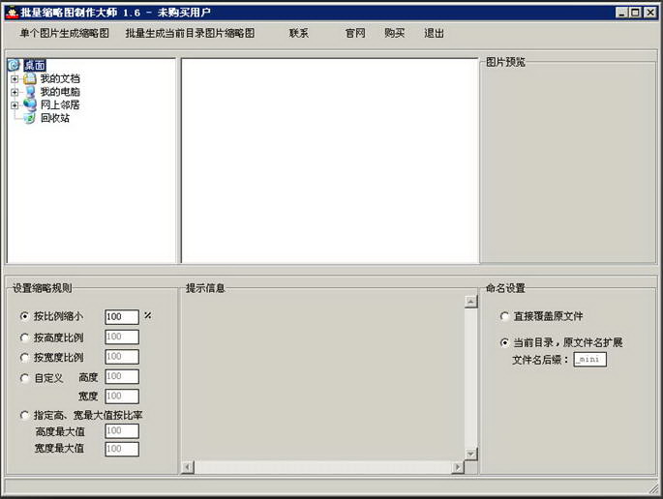Select the 自定义 size radio option
Viewport: 663px width, 499px height.
tap(24, 378)
